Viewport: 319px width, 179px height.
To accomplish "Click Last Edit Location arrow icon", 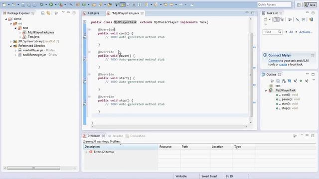I will (165, 4).
